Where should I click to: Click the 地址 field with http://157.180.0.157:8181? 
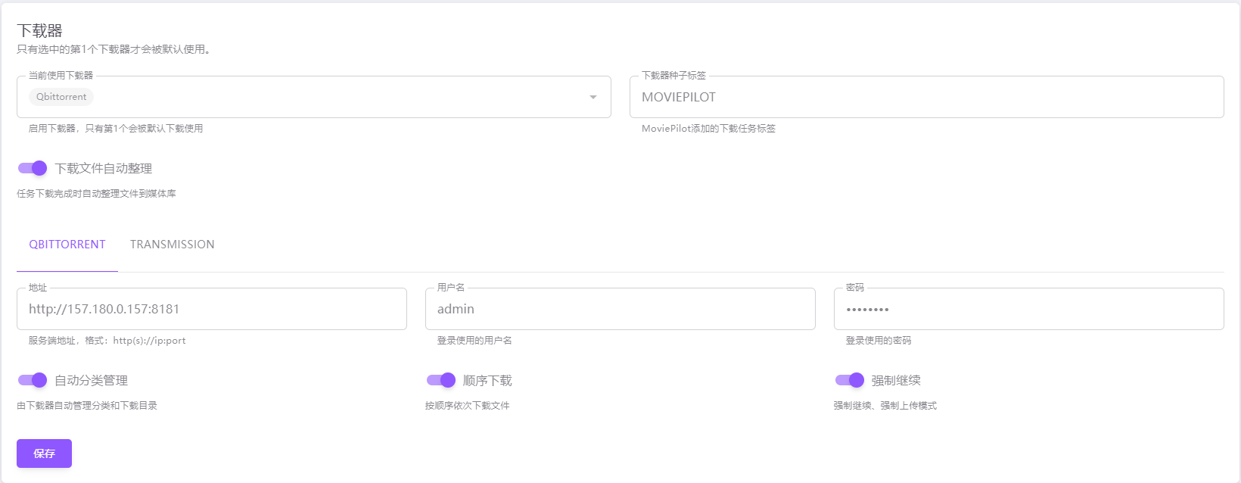(x=211, y=309)
